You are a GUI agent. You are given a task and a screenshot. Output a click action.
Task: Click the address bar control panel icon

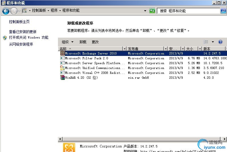pyautogui.click(x=24, y=11)
